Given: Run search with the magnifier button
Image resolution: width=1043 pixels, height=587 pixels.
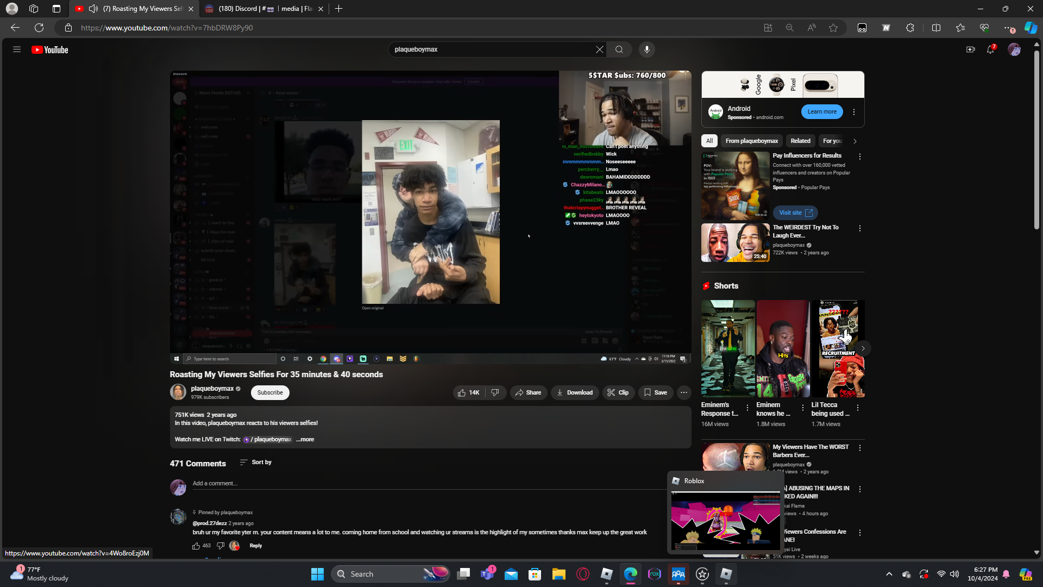Looking at the screenshot, I should (619, 49).
